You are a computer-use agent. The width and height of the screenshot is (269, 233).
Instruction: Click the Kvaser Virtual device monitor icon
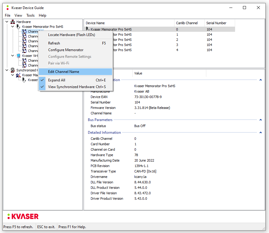pyautogui.click(x=18, y=56)
